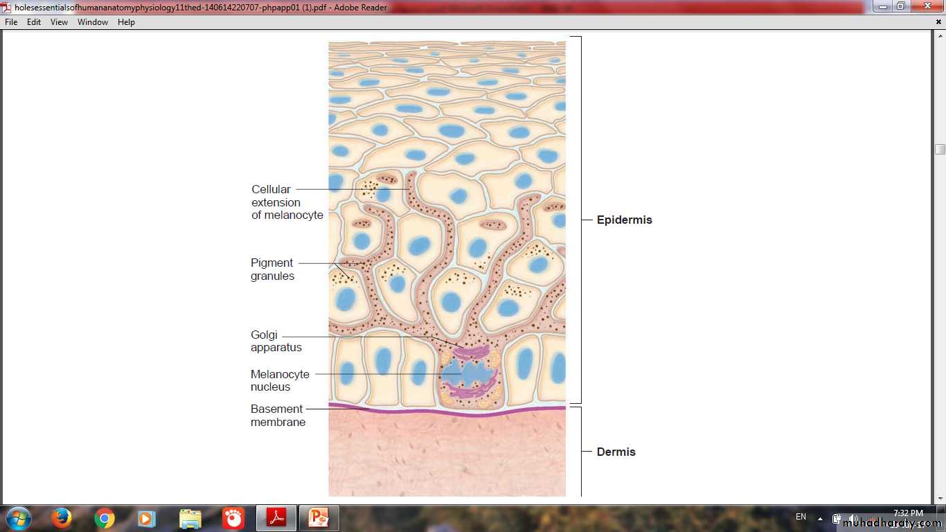
Task: Open the Windows Start menu
Action: coord(17,518)
